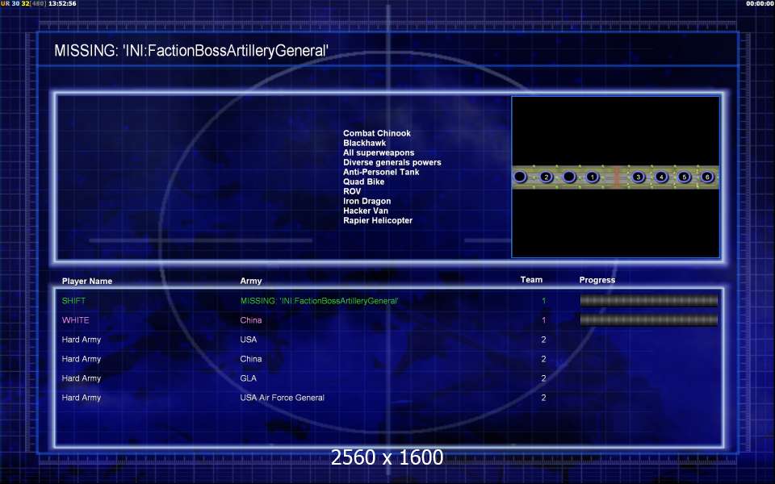Click Quad Bike in the feature list
The image size is (775, 484).
[x=364, y=181]
